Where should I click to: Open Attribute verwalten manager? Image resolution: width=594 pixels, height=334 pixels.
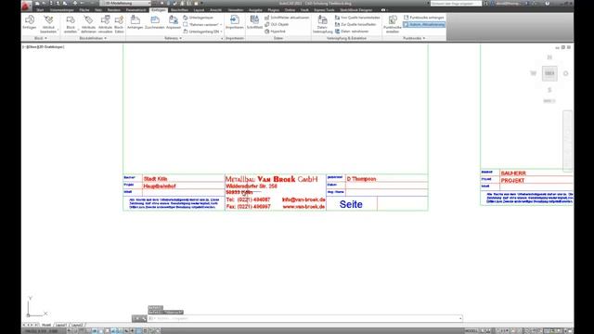[x=105, y=24]
